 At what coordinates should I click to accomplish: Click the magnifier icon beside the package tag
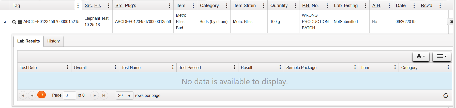(14, 22)
